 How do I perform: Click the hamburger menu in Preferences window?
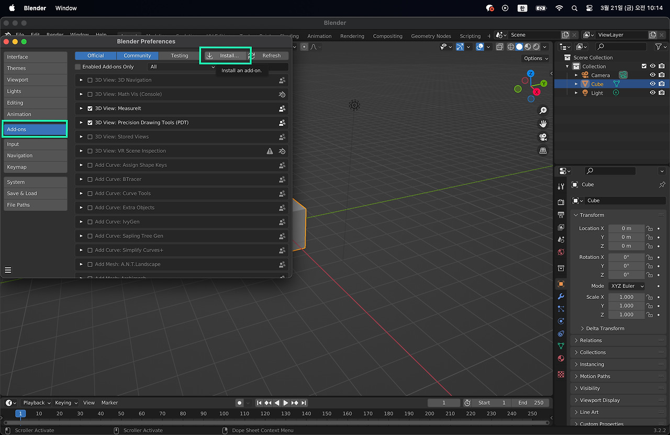tap(8, 270)
